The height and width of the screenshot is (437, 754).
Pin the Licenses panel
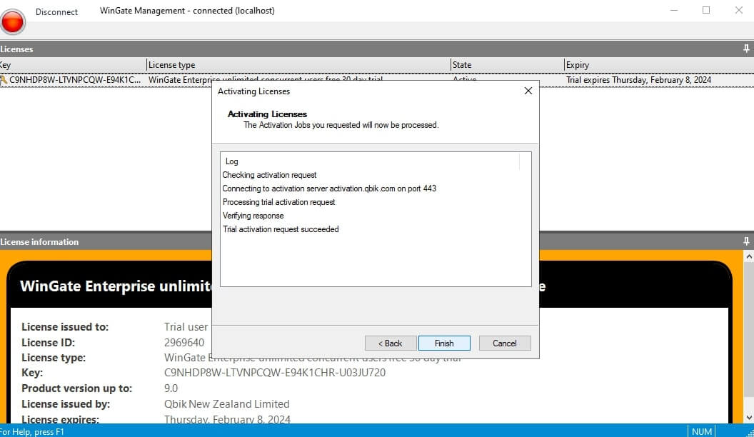[x=746, y=49]
